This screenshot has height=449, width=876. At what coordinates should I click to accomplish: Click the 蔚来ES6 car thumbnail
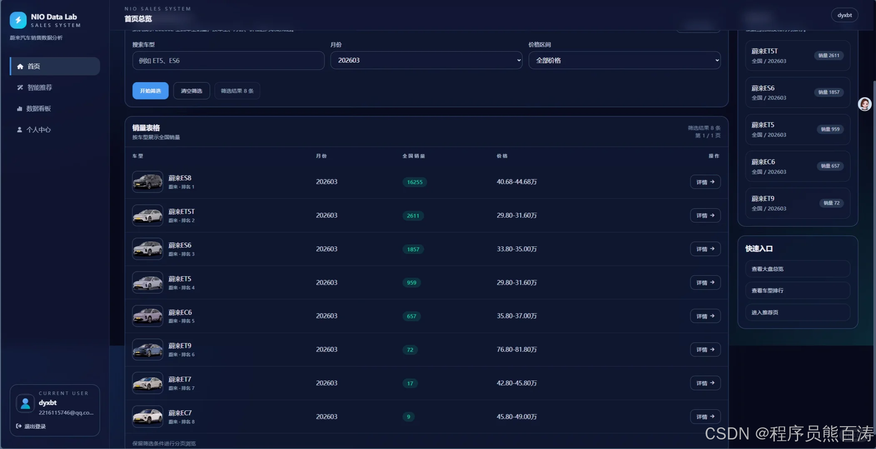click(x=147, y=249)
